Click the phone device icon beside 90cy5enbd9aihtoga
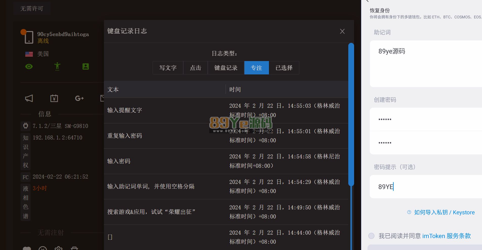482x250 pixels. pos(29,37)
